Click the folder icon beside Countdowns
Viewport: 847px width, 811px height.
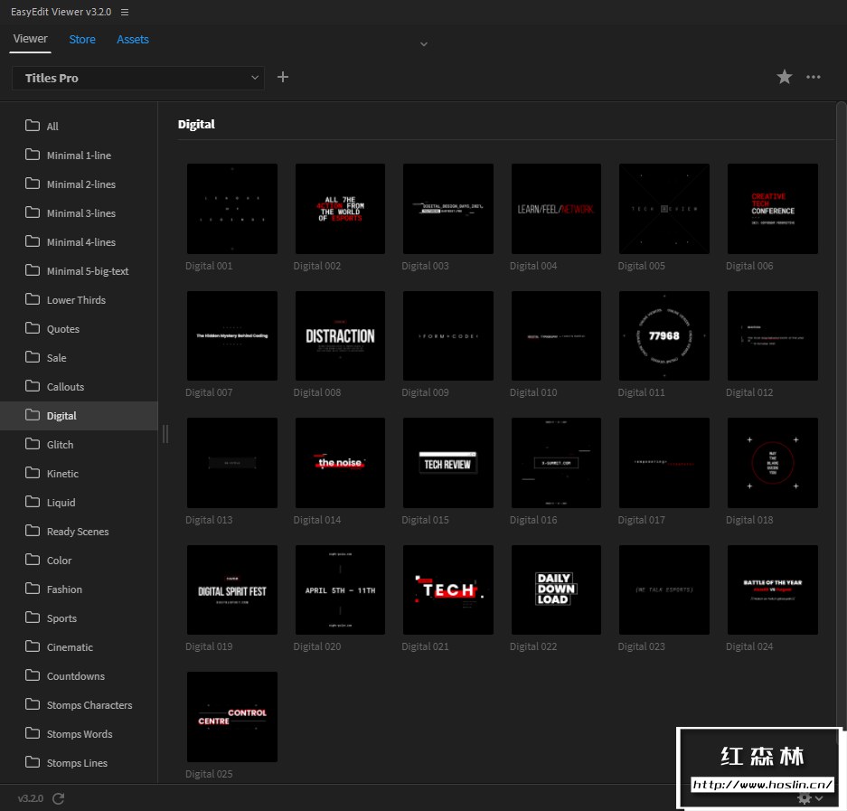[33, 675]
